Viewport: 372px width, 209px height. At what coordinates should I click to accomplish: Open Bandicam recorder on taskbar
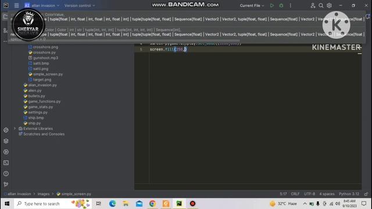click(x=192, y=204)
